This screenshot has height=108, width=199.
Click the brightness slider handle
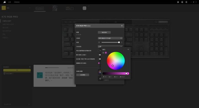119,42
